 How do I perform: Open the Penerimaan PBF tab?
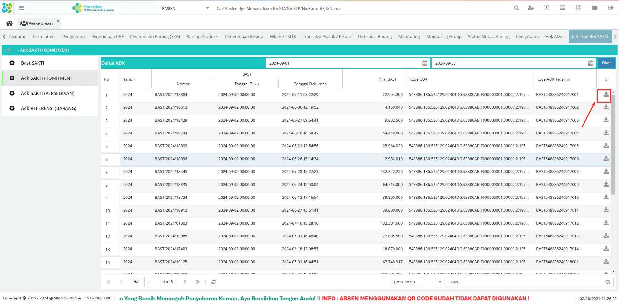click(107, 37)
